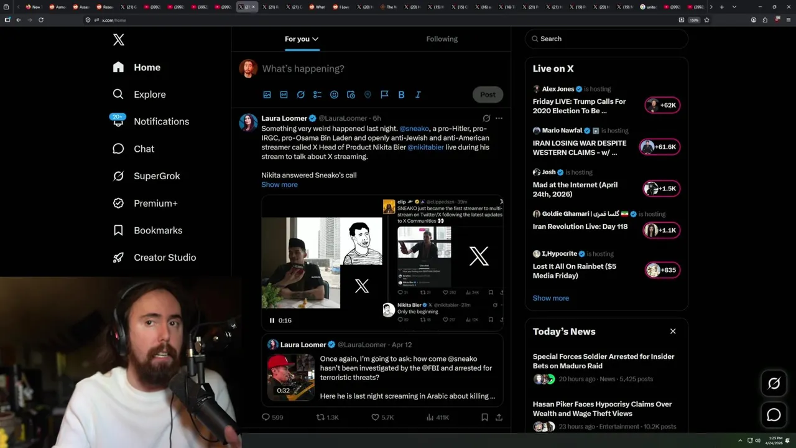Click the +1.1K listeners badge
Image resolution: width=796 pixels, height=448 pixels.
[x=662, y=230]
